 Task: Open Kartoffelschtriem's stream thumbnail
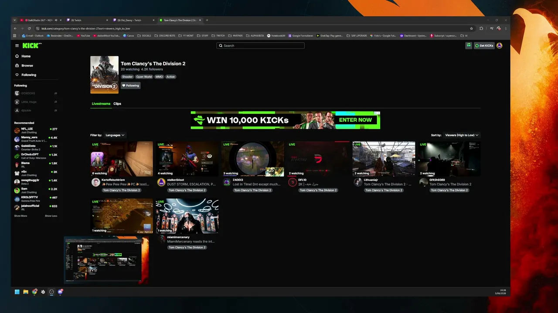122,159
